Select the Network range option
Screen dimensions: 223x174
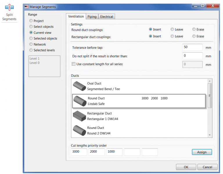[x=31, y=45]
